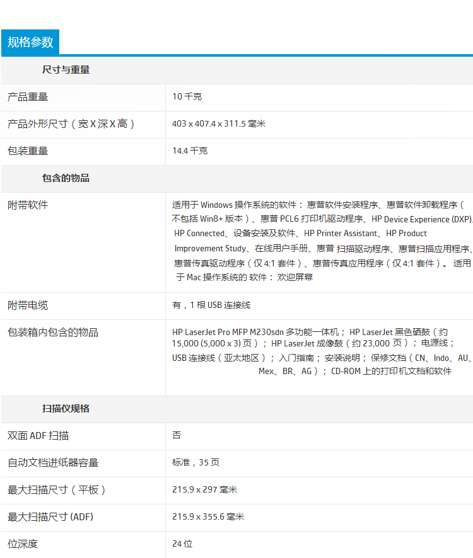473x558 pixels.
Task: Select the 尺寸与重量 section header
Action: coord(66,70)
